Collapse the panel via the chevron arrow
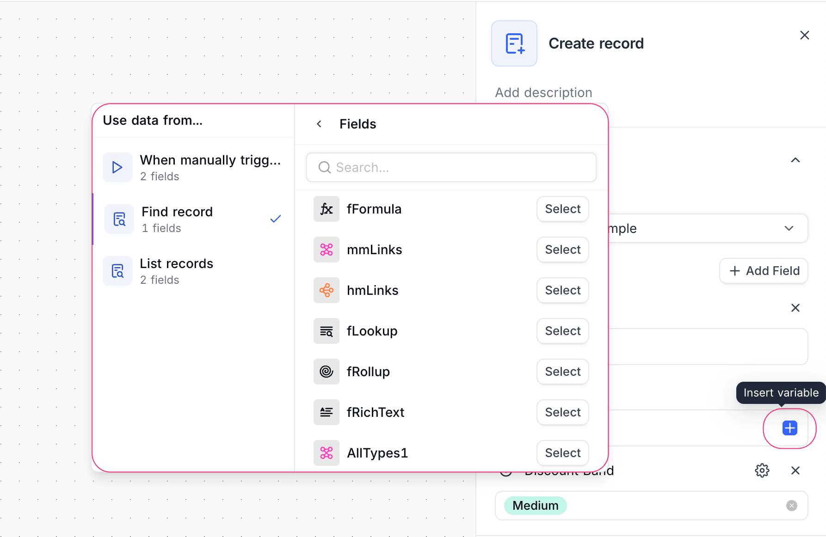 pyautogui.click(x=795, y=160)
